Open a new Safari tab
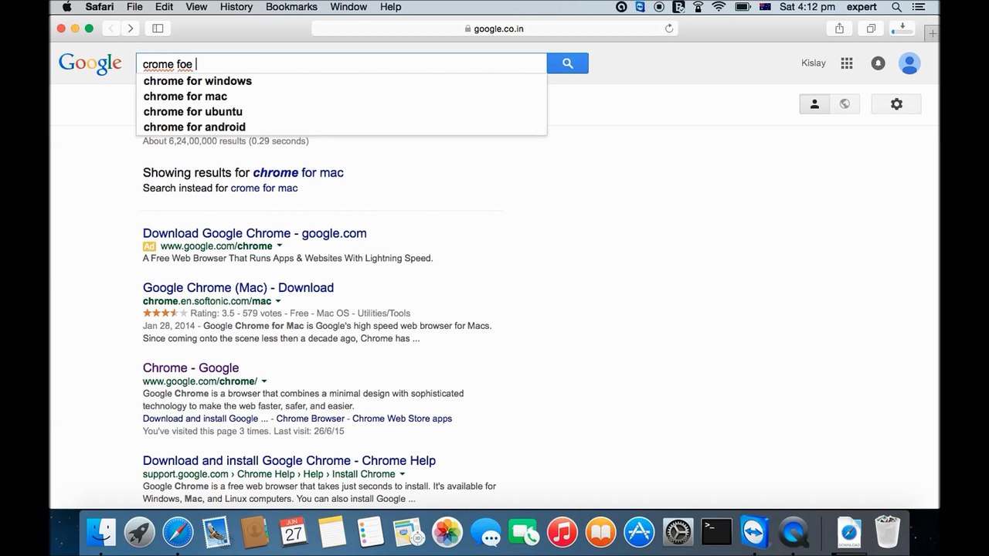 pyautogui.click(x=932, y=34)
